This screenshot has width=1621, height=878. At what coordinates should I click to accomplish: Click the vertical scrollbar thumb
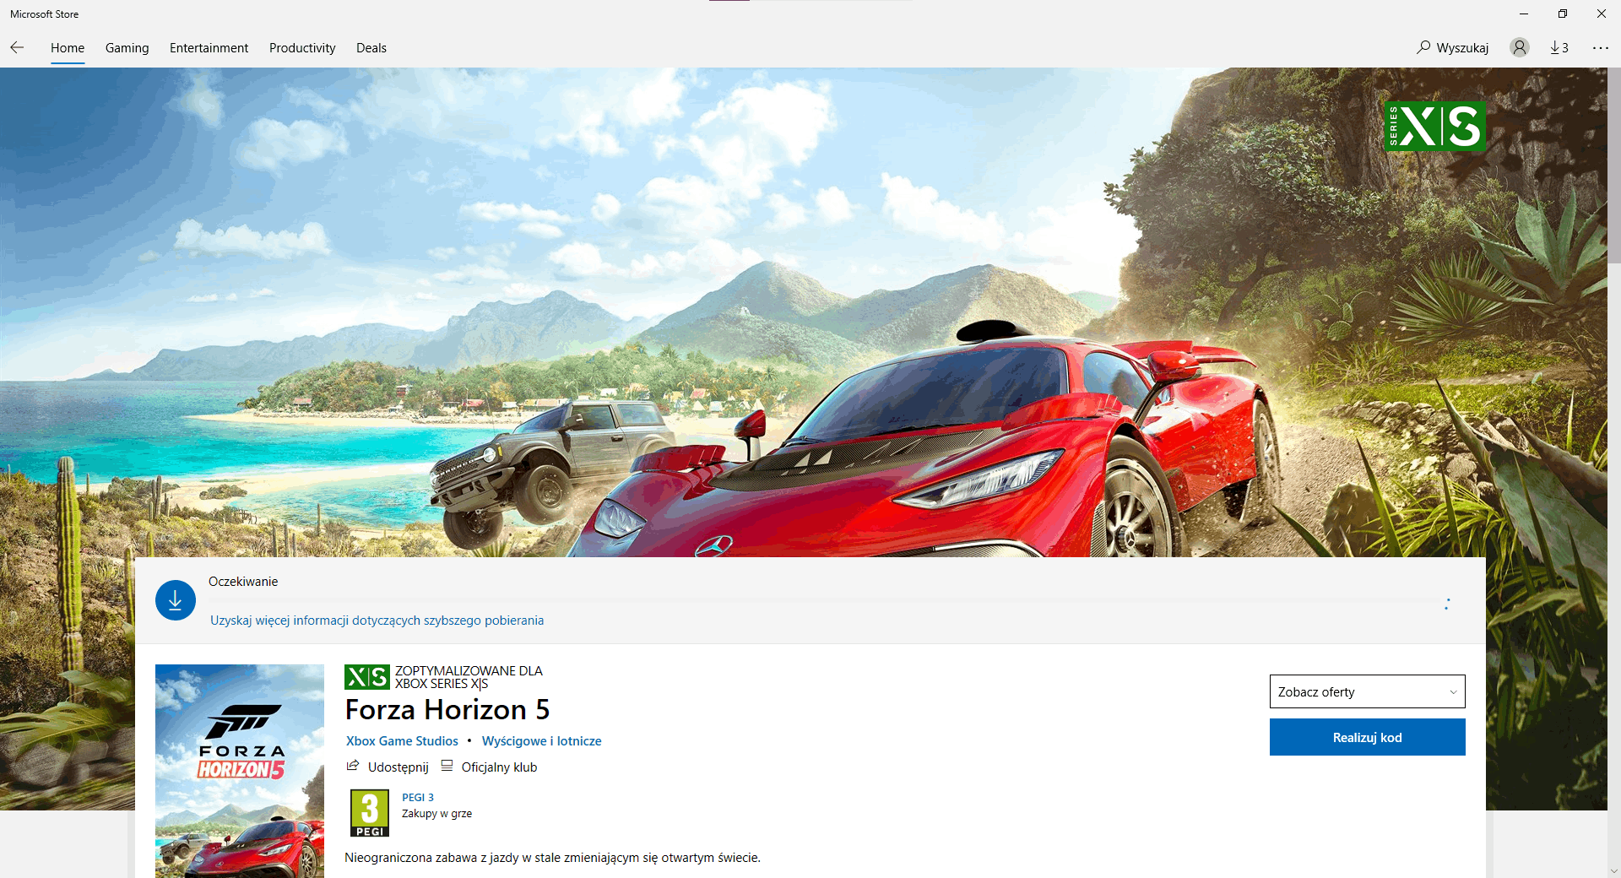(x=1613, y=165)
